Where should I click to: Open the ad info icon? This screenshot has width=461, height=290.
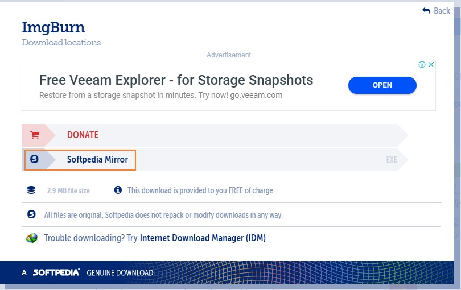tap(422, 65)
